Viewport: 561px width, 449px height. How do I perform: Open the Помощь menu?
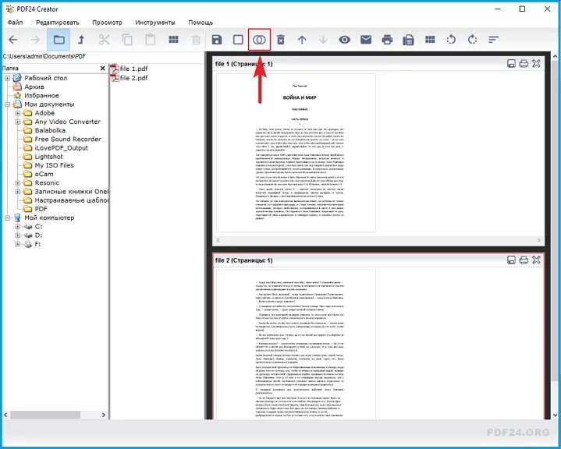[201, 23]
